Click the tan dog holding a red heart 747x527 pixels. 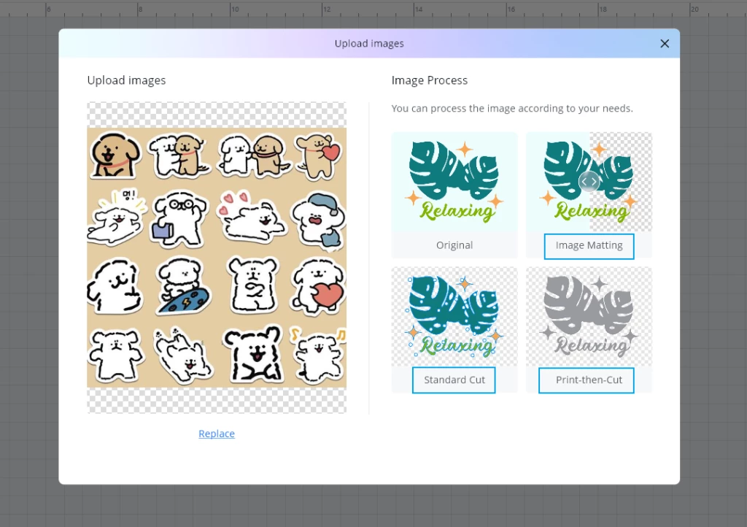click(x=318, y=156)
